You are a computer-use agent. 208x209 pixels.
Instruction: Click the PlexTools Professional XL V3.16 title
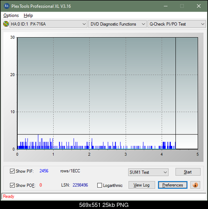tap(41, 6)
